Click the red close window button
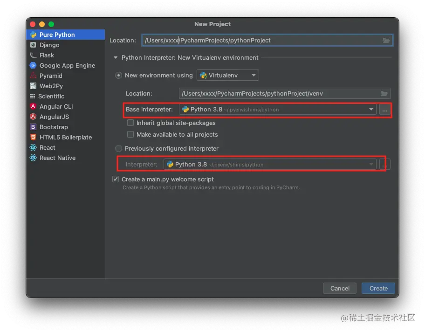 point(33,24)
